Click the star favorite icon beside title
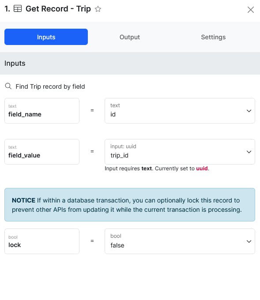260x300 pixels. [98, 9]
